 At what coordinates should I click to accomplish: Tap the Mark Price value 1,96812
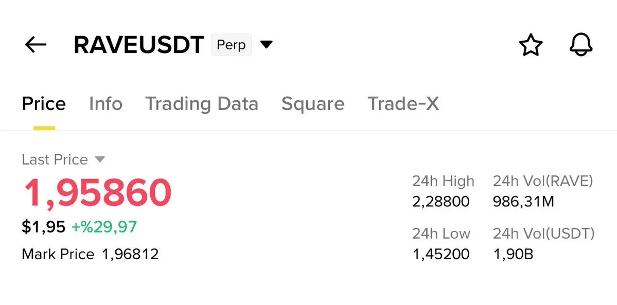[x=130, y=254]
